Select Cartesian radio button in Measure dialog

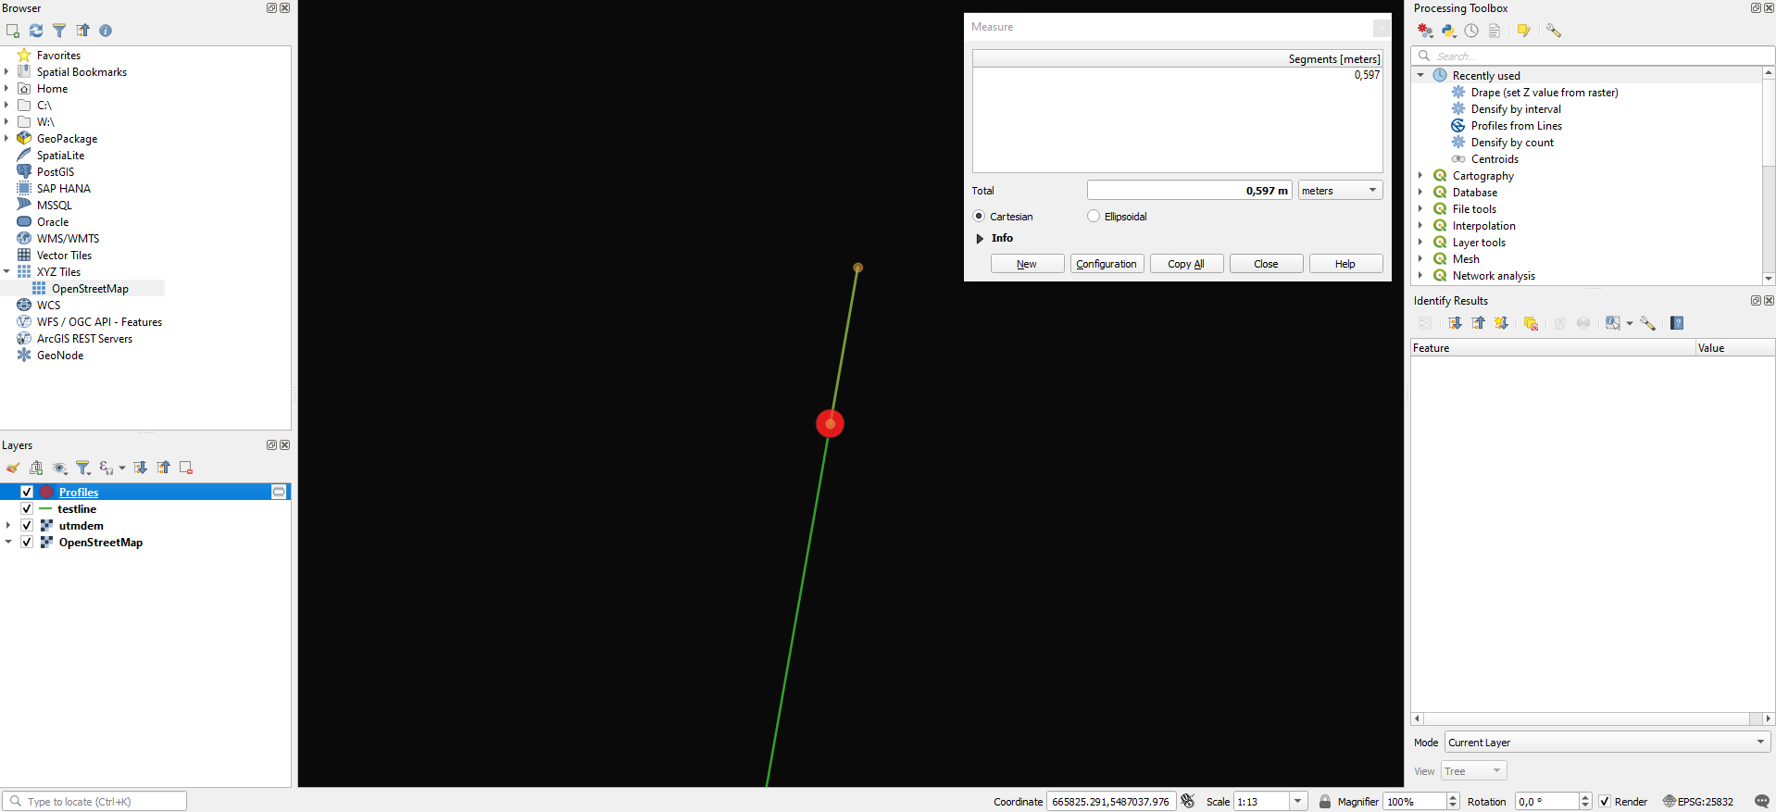click(979, 216)
